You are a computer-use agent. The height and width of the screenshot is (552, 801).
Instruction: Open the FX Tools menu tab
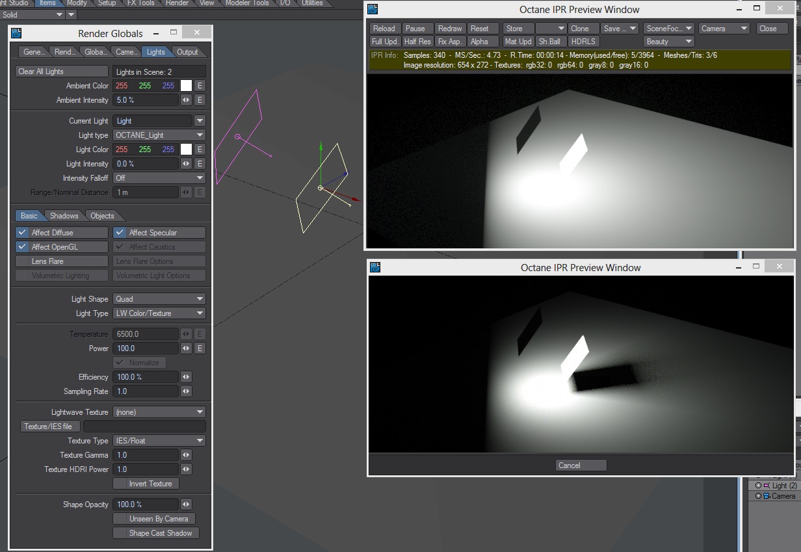(141, 3)
